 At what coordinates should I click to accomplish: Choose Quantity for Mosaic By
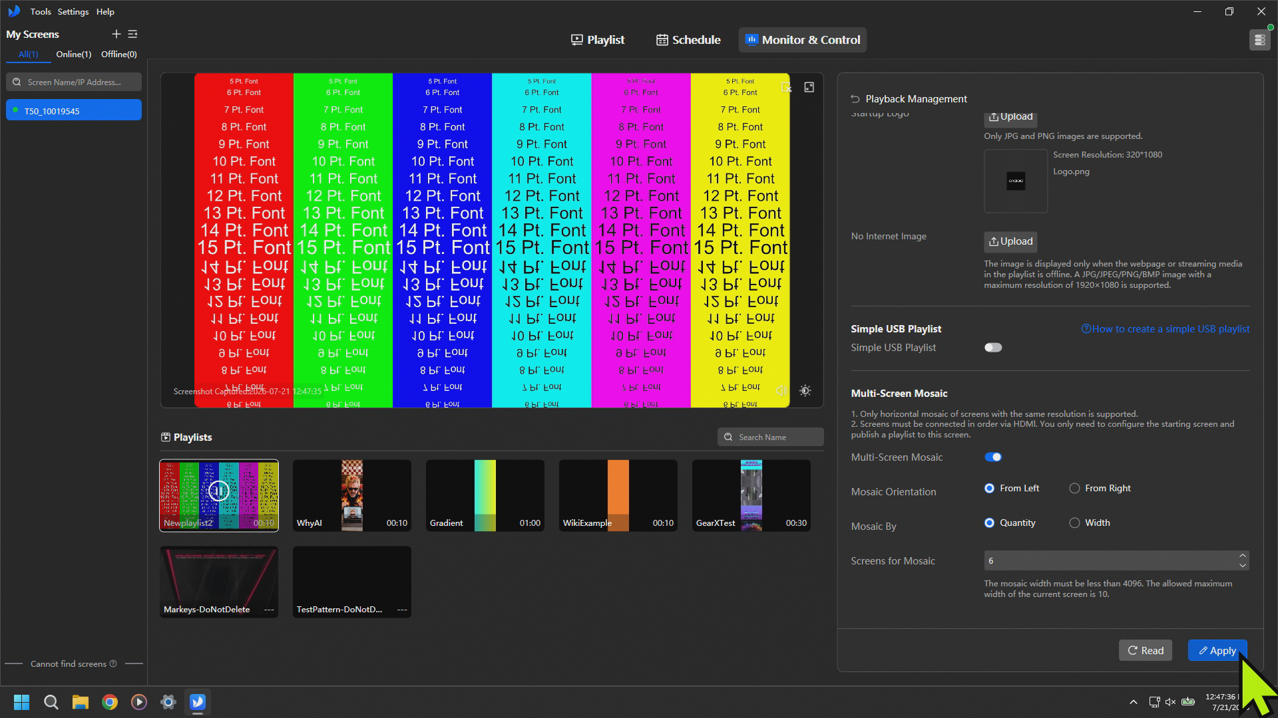coord(1010,523)
